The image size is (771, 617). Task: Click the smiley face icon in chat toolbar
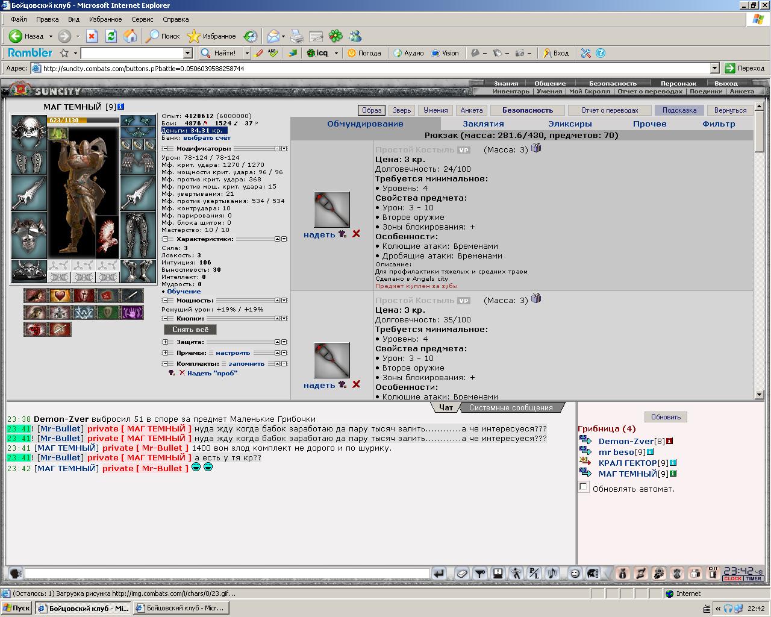[x=575, y=573]
